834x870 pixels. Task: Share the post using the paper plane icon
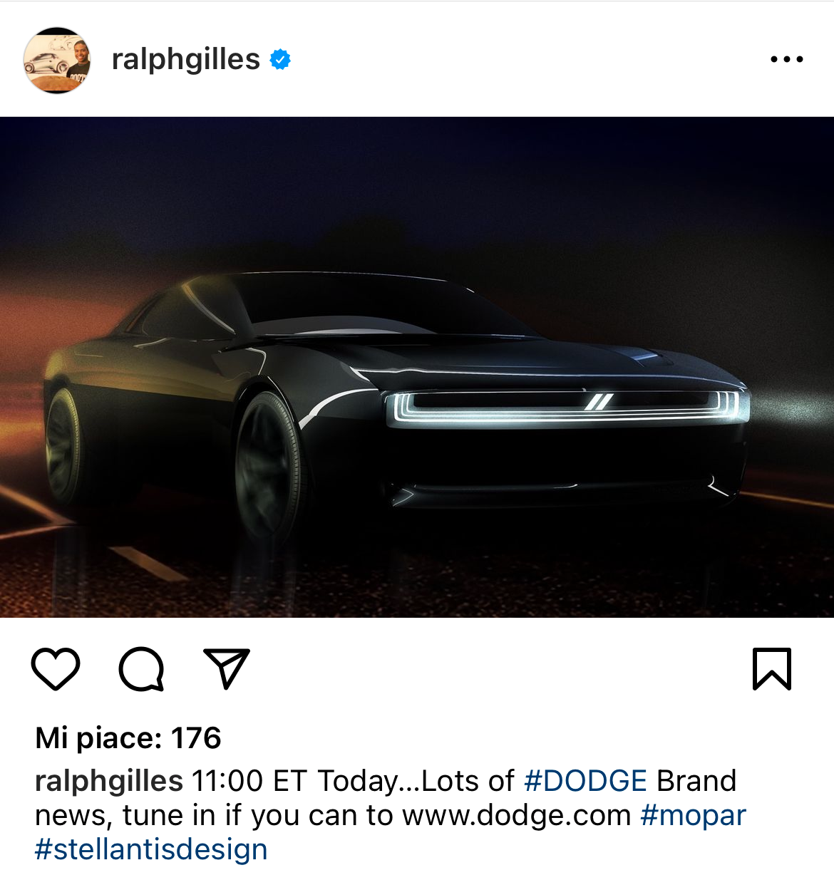[227, 668]
